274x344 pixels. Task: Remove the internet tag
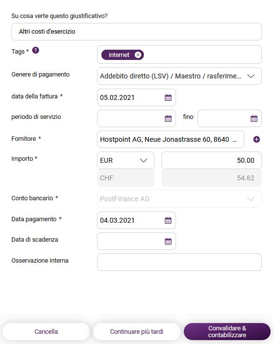[x=138, y=55]
